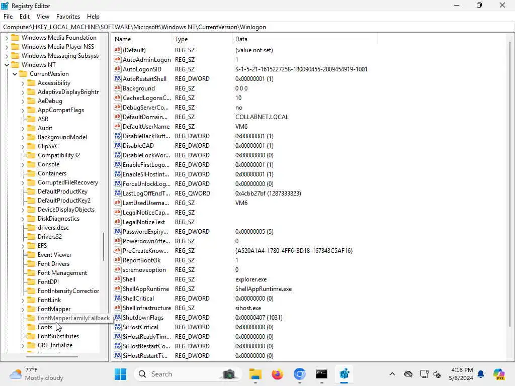Select the ASR folder icon

pos(31,119)
